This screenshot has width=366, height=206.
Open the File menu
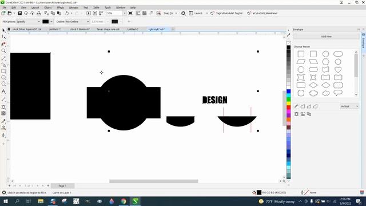click(4, 7)
